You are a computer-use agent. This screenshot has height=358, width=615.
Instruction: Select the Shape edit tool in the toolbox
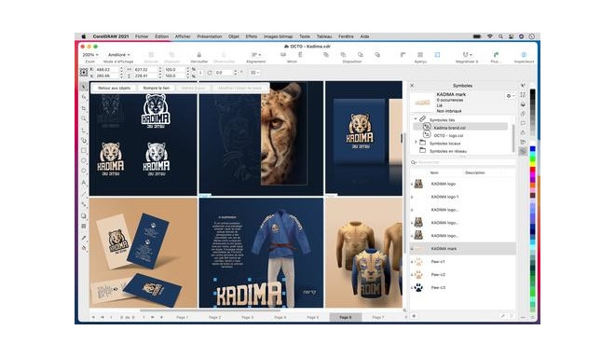pyautogui.click(x=84, y=97)
